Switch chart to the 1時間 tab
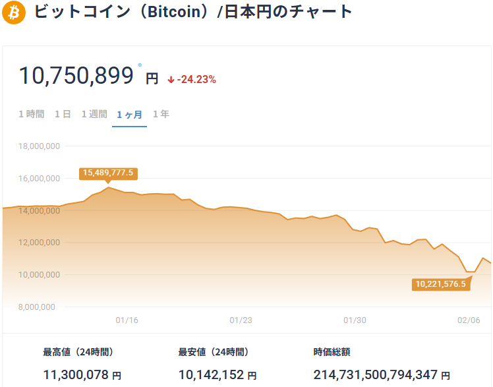Viewport: 493px width, 387px height. click(x=32, y=114)
